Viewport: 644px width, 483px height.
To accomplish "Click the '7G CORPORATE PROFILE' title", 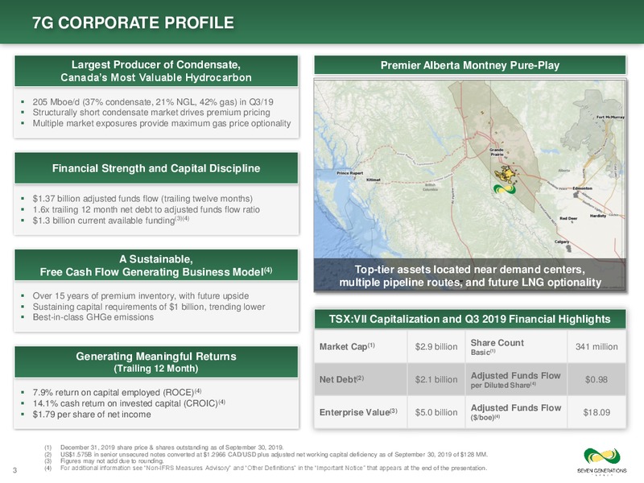I will click(x=133, y=23).
